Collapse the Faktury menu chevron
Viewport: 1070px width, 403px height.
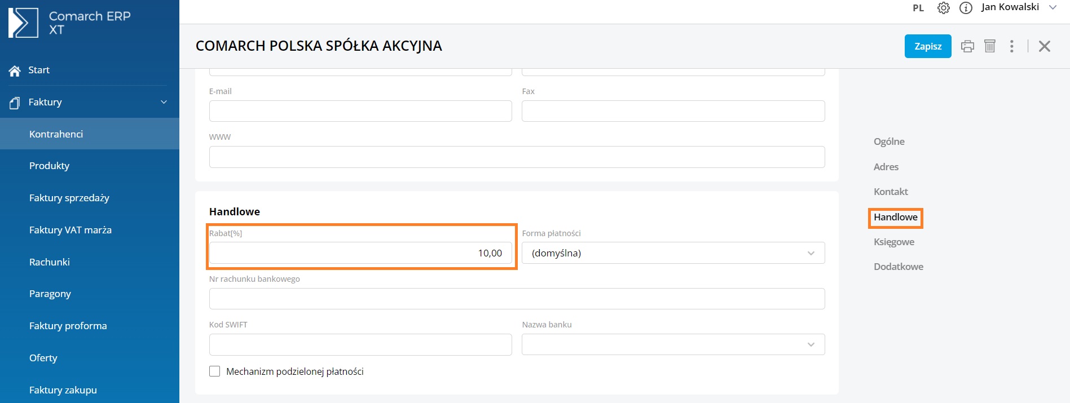click(x=164, y=102)
